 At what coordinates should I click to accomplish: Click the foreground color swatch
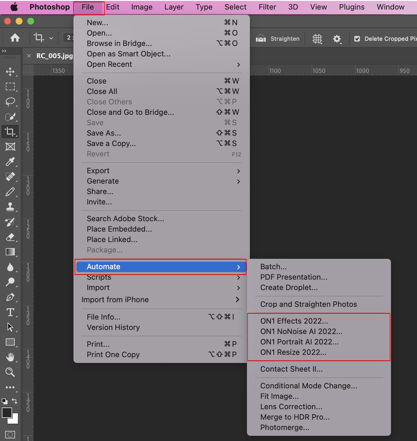coord(6,412)
